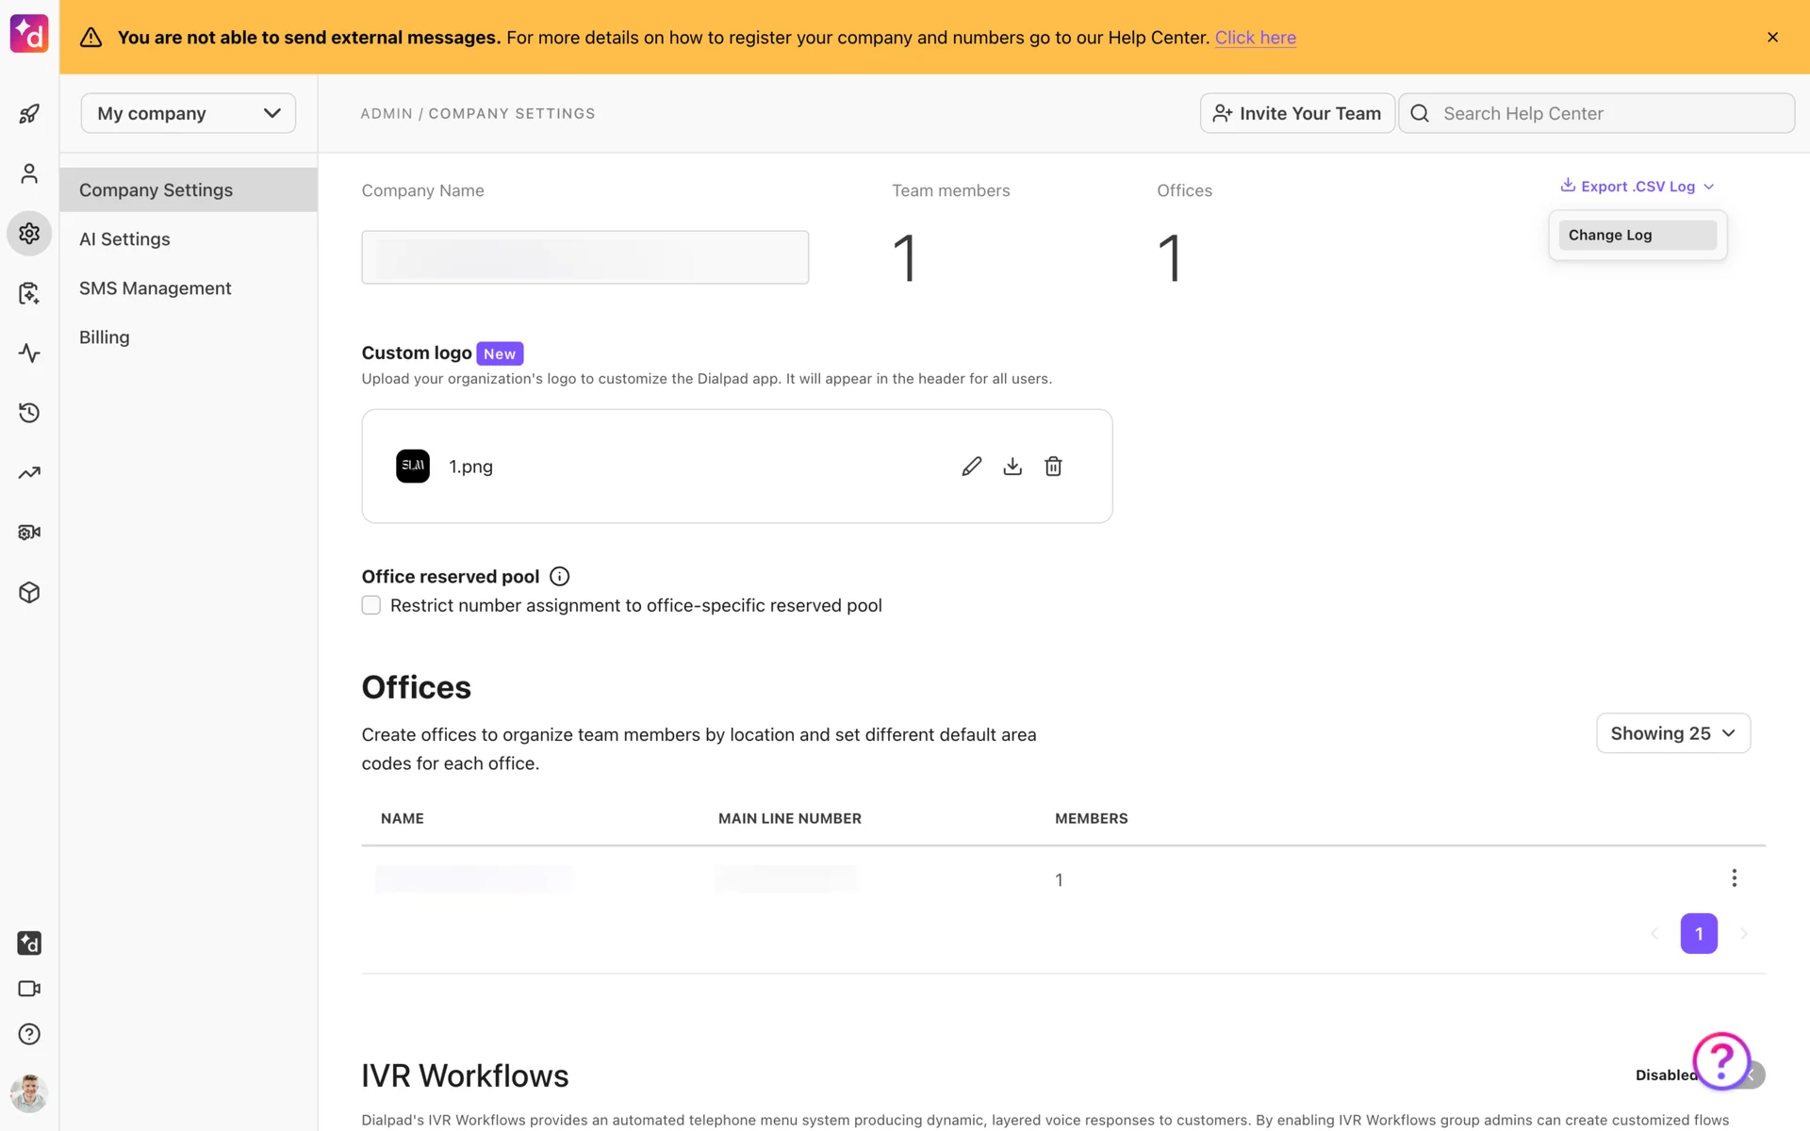Viewport: 1810px width, 1131px height.
Task: Open the rocket launch icon in sidebar
Action: click(x=29, y=114)
